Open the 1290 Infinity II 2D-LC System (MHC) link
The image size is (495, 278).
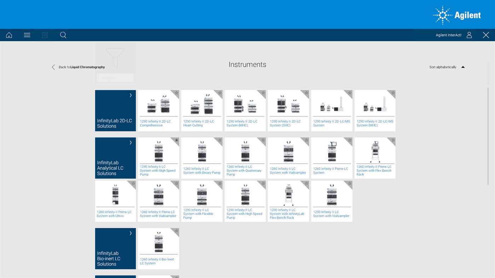242,123
